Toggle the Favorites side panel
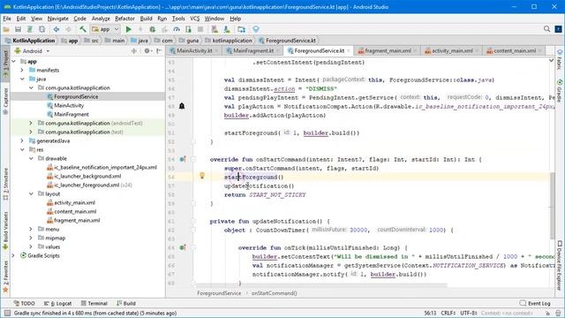Image resolution: width=565 pixels, height=318 pixels. (5, 276)
